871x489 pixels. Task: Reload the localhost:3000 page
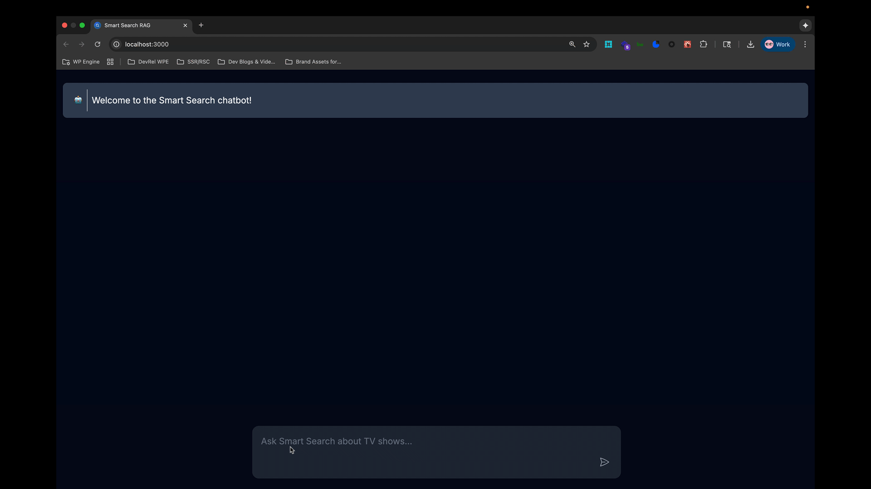pyautogui.click(x=97, y=44)
